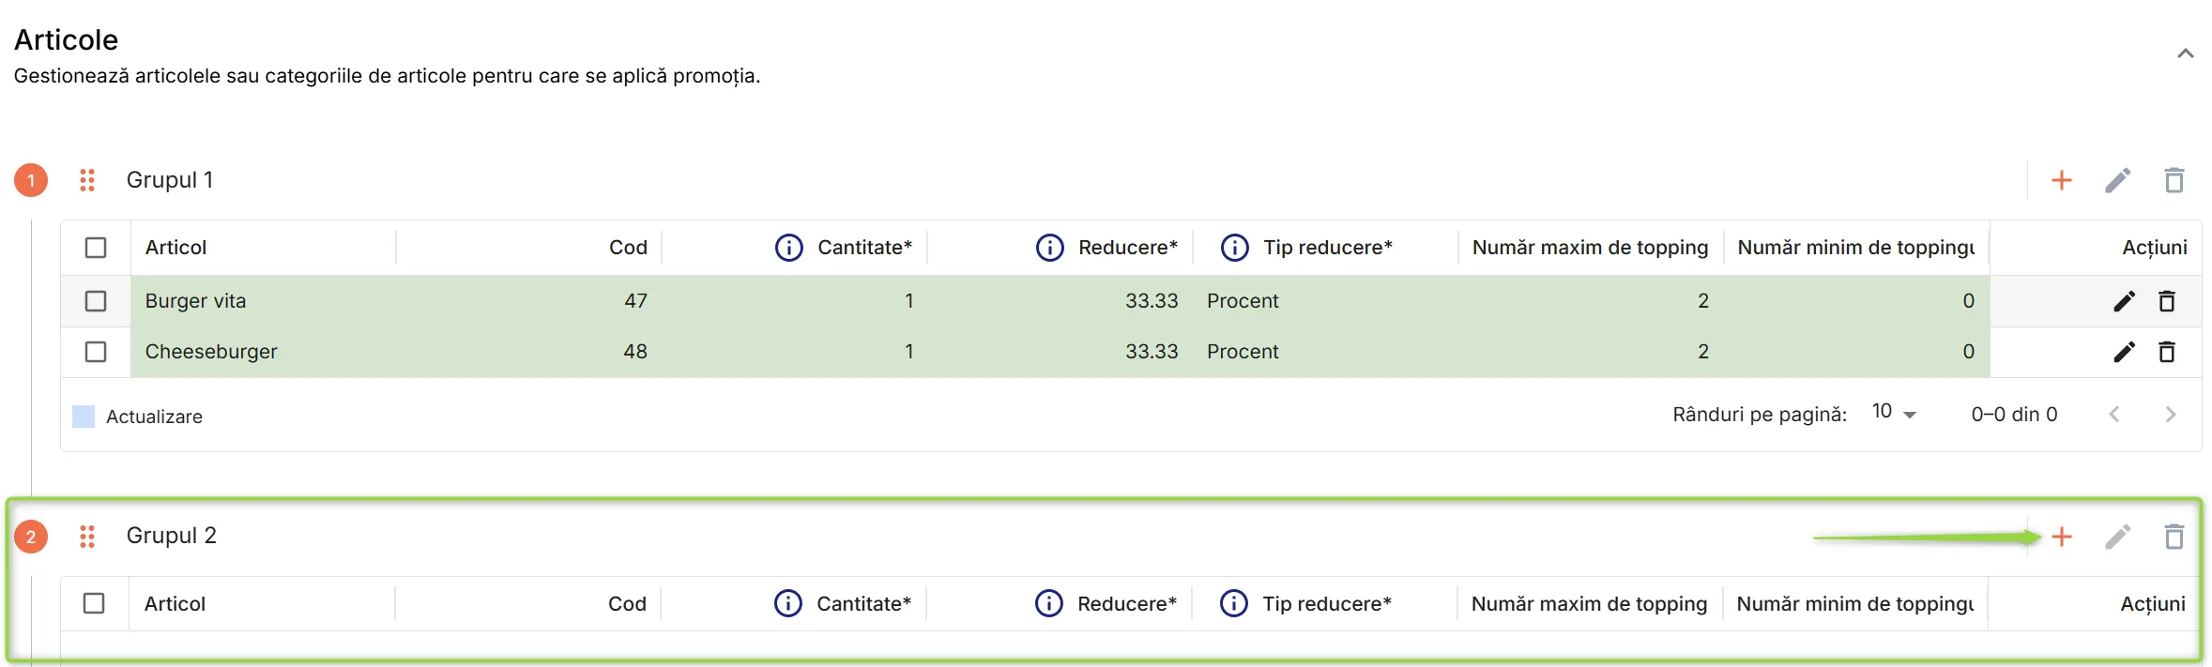Click code 48 in the table
This screenshot has width=2212, height=667.
tap(635, 352)
